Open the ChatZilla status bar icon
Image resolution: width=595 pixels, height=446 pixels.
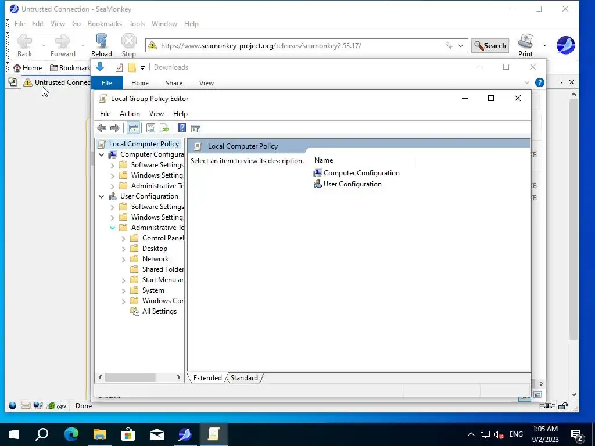point(62,406)
